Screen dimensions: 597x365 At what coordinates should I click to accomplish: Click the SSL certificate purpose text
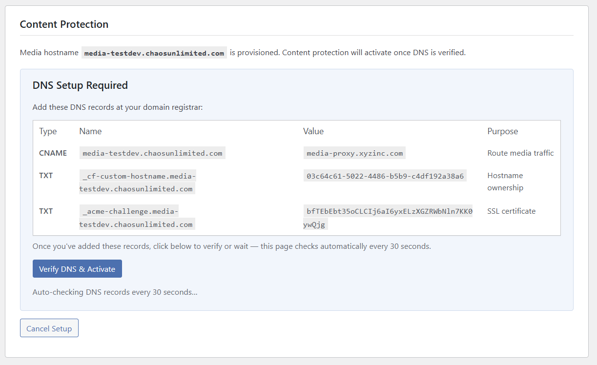pos(511,211)
